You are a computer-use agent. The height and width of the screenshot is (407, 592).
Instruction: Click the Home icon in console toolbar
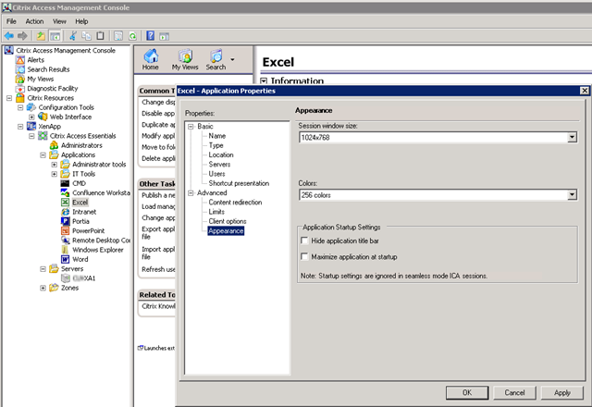150,57
